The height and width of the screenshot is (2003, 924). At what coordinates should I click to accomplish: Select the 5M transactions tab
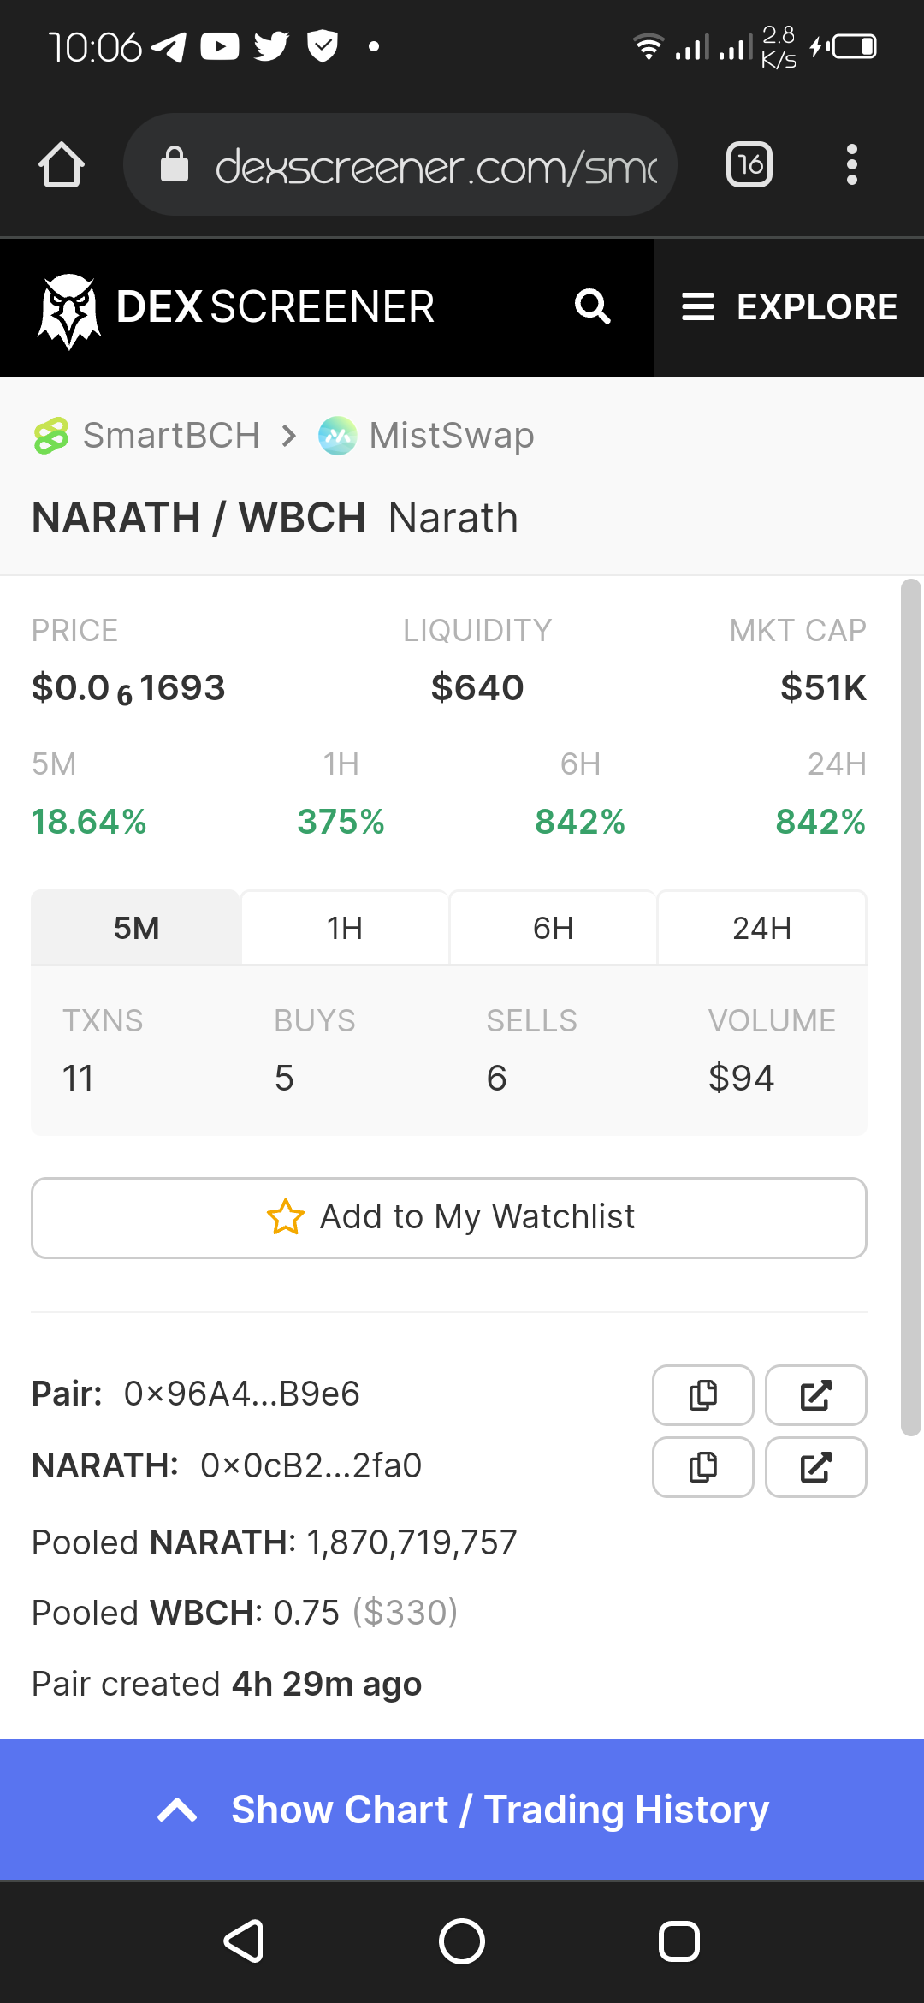(x=136, y=928)
